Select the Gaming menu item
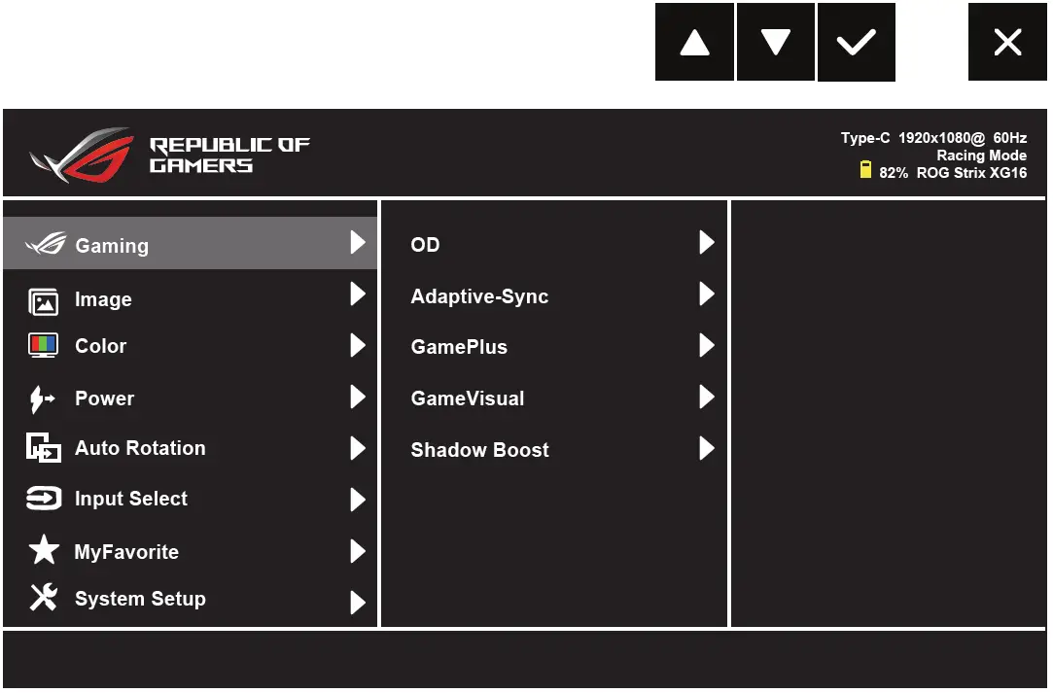The width and height of the screenshot is (1053, 693). click(112, 246)
